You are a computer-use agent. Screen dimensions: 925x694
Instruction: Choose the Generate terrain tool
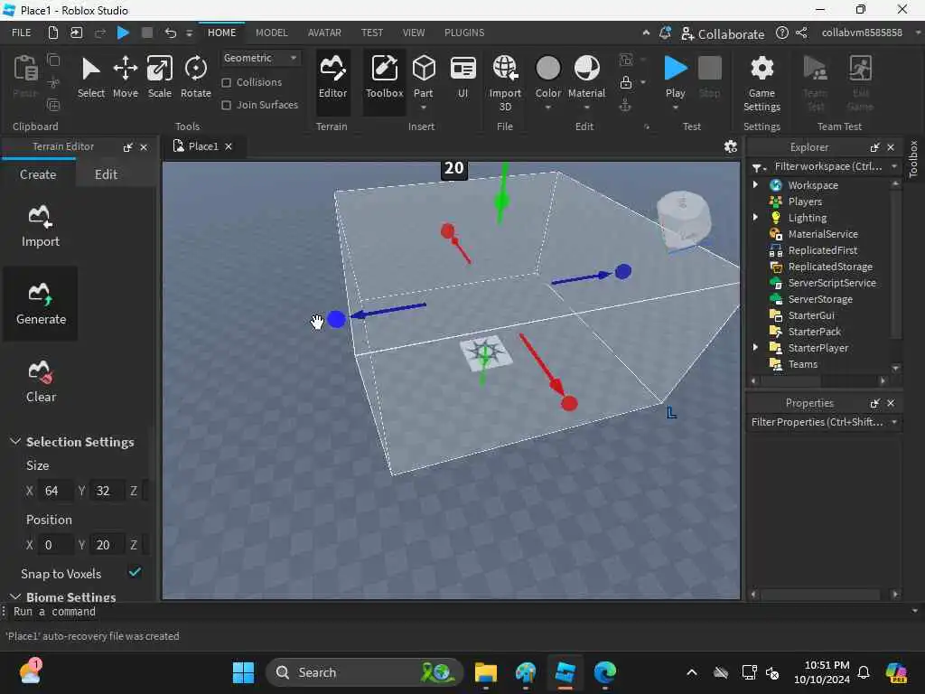click(x=41, y=304)
